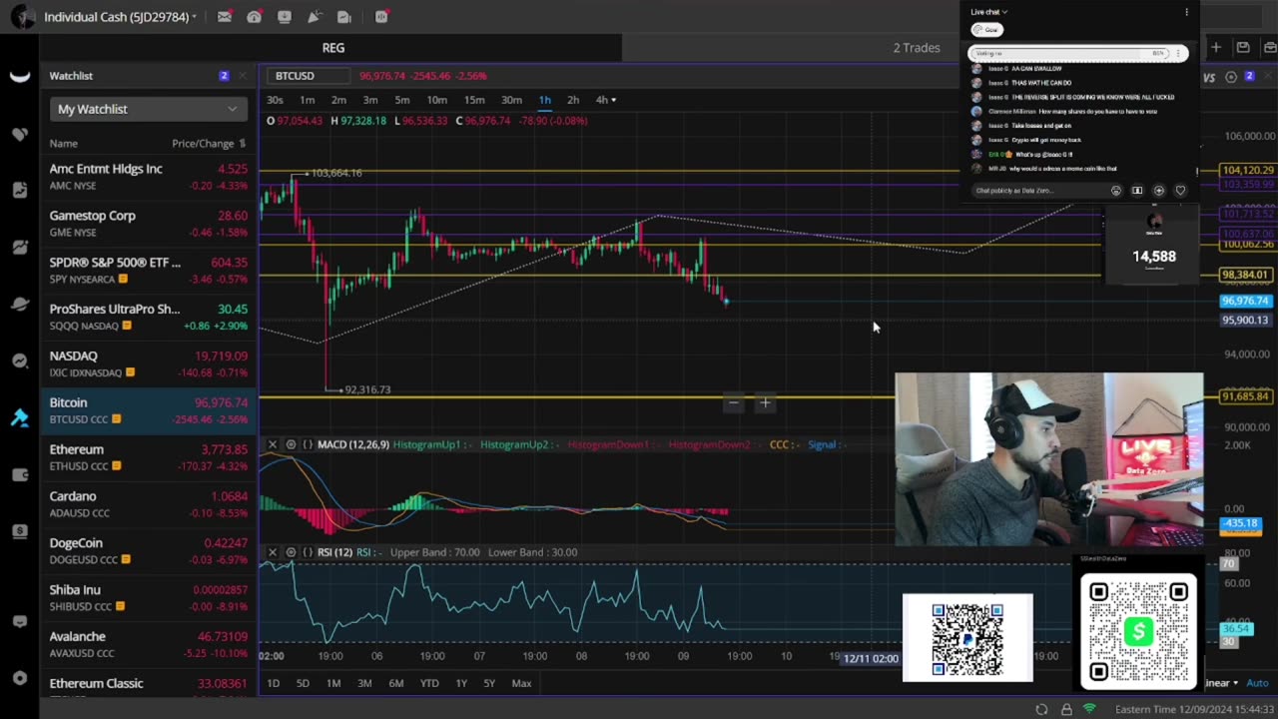This screenshot has width=1278, height=719.
Task: Select the highlighted blue trading tool icon in sidebar
Action: point(20,418)
